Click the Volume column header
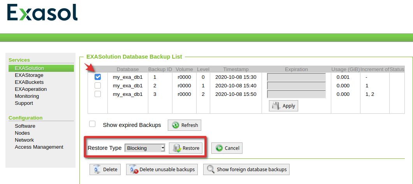This screenshot has height=184, width=413. click(185, 69)
